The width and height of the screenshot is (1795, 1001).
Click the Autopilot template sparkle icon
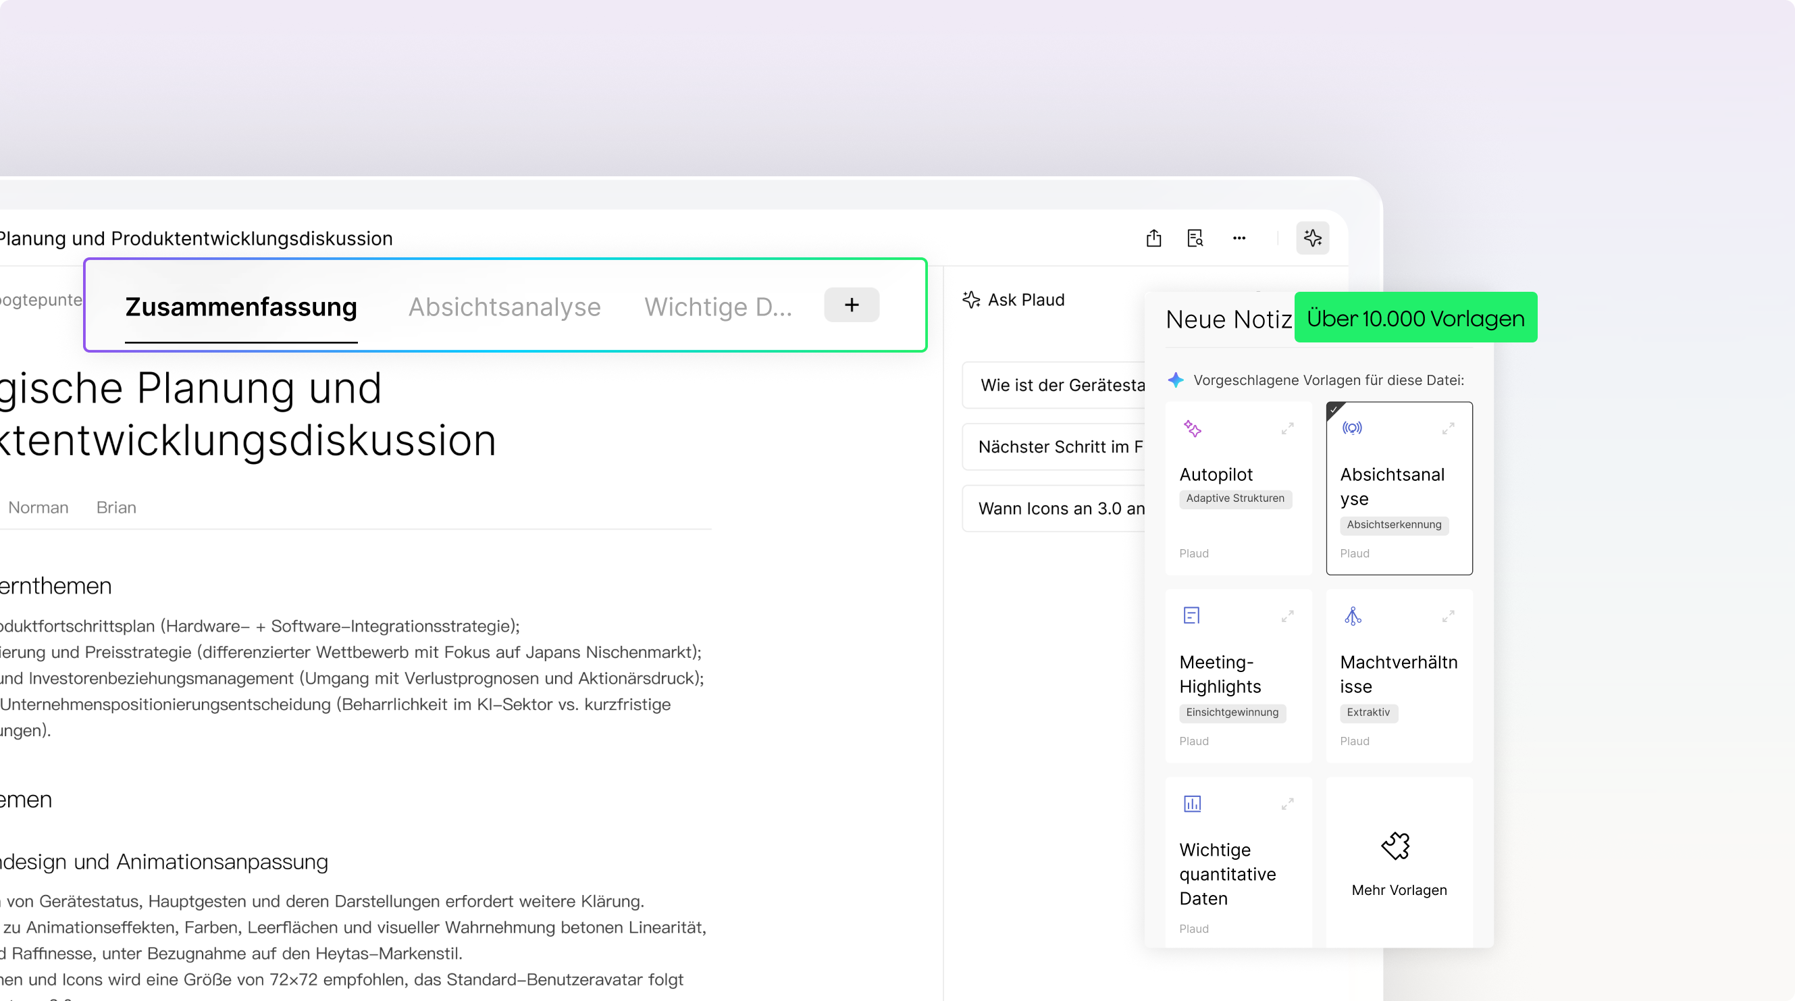pos(1192,429)
